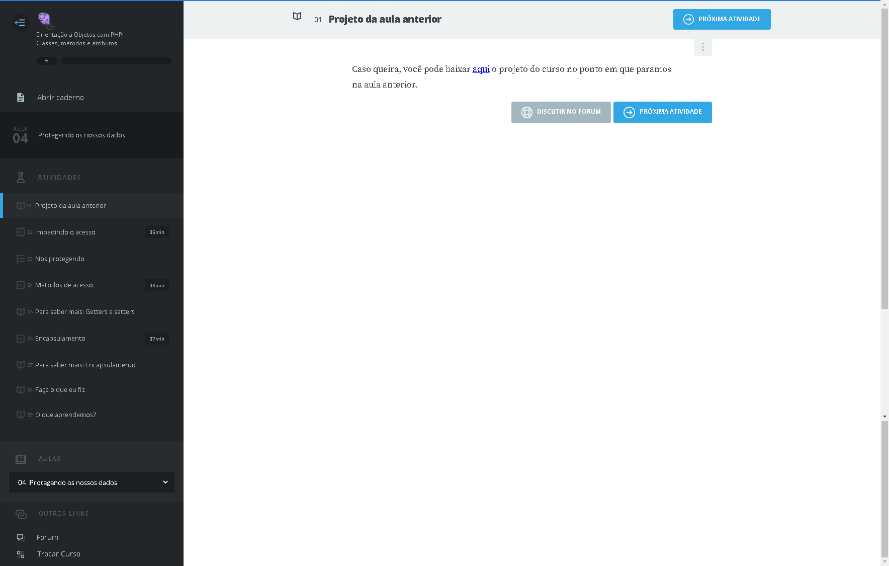Click Discutir no Forum button
889x566 pixels.
[x=561, y=112]
